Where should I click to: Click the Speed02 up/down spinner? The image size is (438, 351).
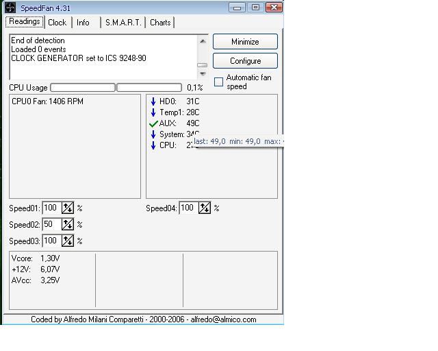tap(68, 224)
